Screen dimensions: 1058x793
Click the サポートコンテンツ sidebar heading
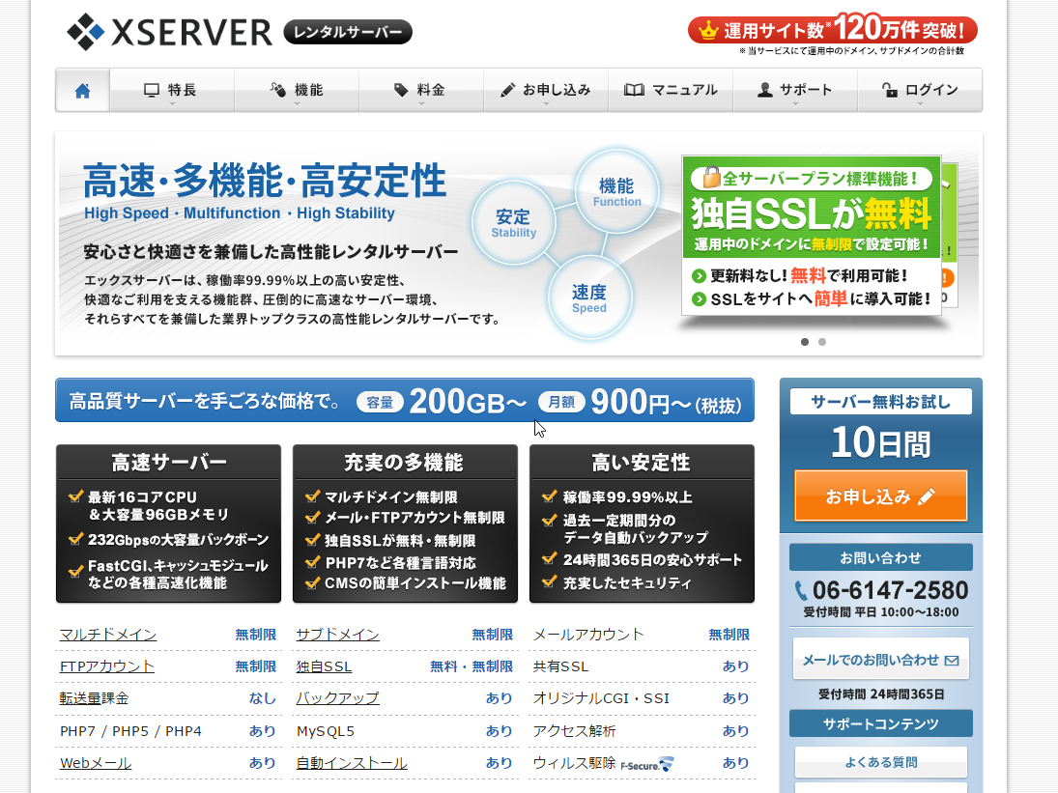point(880,723)
